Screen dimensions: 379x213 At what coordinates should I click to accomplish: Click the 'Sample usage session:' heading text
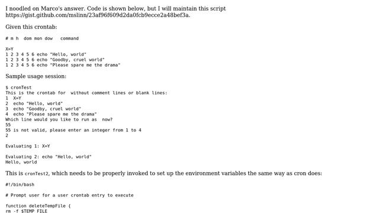[36, 76]
